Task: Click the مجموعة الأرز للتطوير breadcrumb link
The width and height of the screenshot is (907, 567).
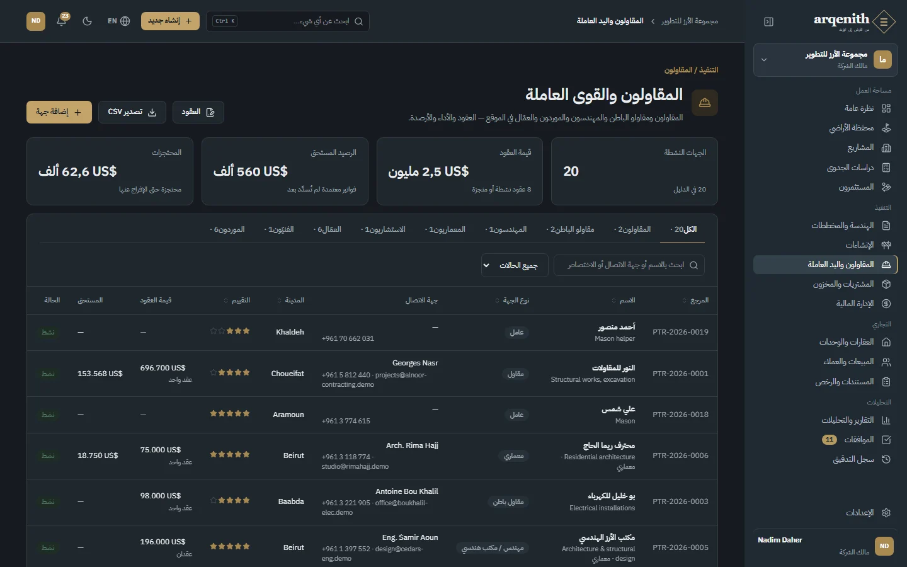Action: point(690,21)
